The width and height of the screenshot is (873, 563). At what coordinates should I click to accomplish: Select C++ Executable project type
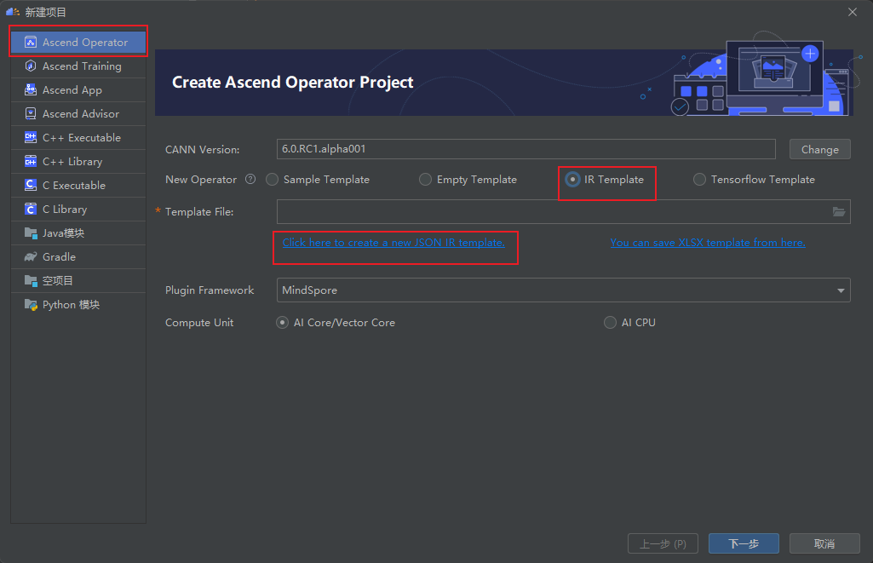click(x=78, y=137)
